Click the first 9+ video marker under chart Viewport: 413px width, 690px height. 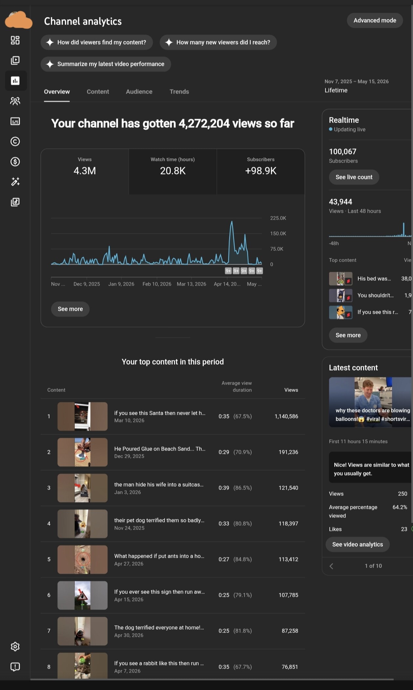pos(228,271)
